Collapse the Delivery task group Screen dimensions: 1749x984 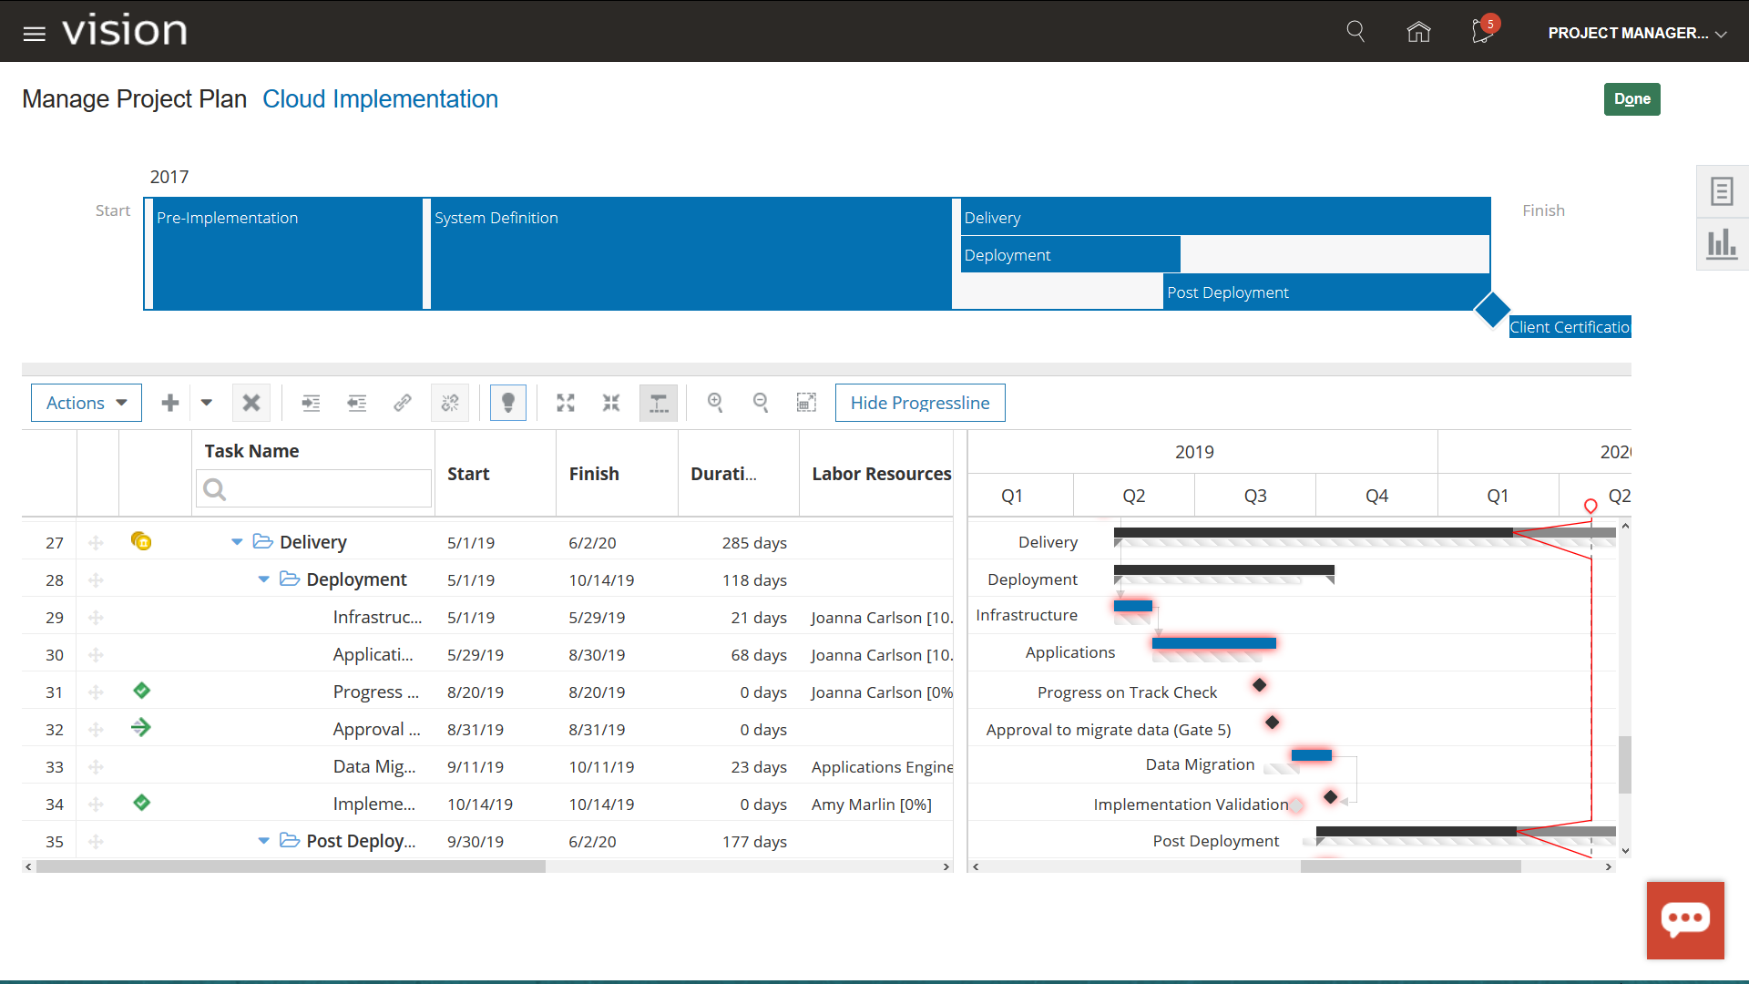pyautogui.click(x=237, y=542)
